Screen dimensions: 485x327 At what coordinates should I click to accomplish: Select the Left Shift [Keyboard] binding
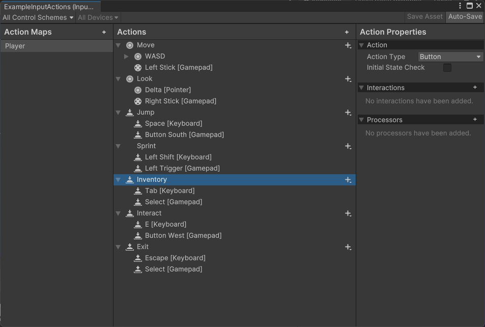178,157
